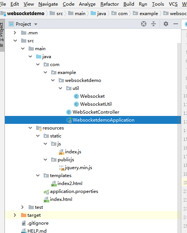This screenshot has height=233, width=187.
Task: Collapse the util package arrow
Action: click(61, 88)
